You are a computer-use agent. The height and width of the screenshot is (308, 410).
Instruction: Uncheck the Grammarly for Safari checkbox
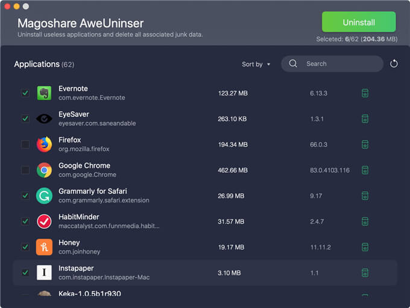click(x=25, y=196)
